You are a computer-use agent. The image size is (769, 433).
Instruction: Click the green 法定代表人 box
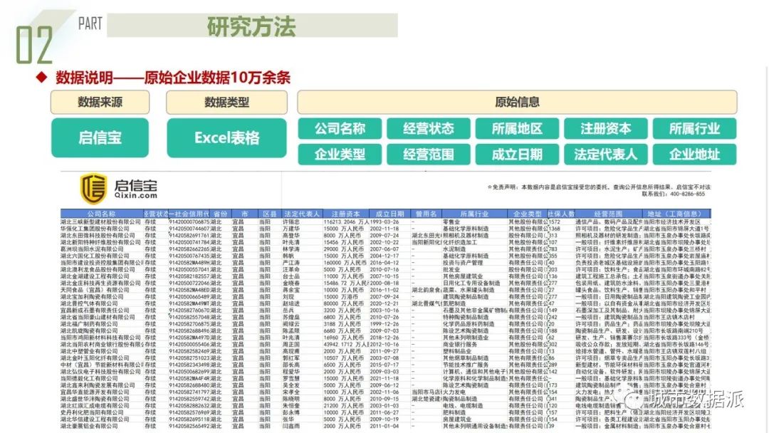coord(606,155)
